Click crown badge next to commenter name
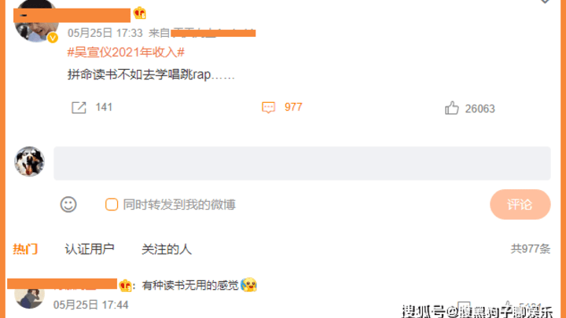The height and width of the screenshot is (318, 566). click(125, 285)
